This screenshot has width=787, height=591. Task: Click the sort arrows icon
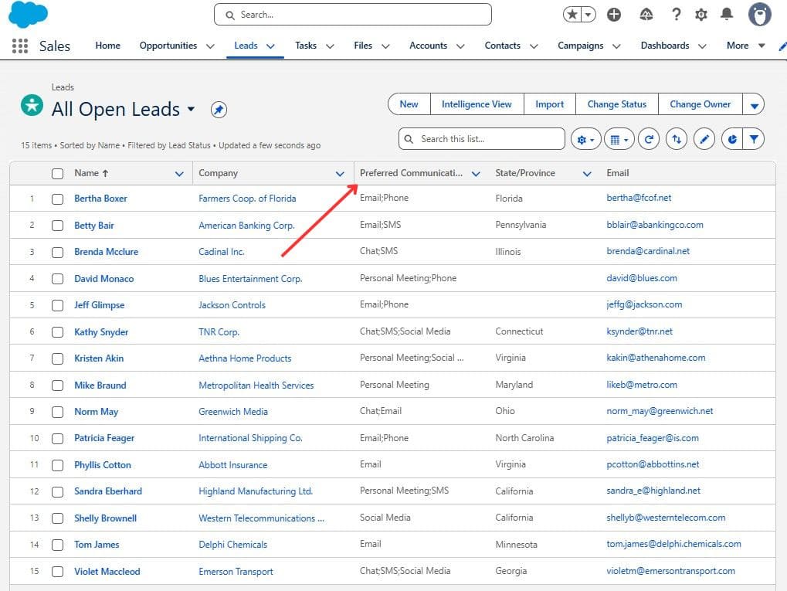point(677,139)
